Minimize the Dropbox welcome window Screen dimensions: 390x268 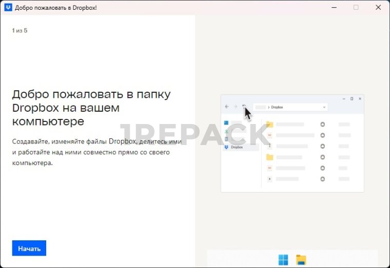[334, 8]
